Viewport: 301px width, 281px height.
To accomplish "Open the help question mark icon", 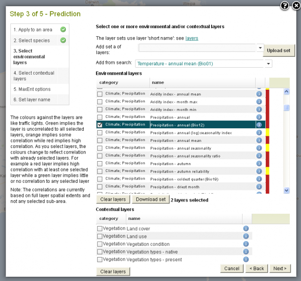I will click(285, 5).
